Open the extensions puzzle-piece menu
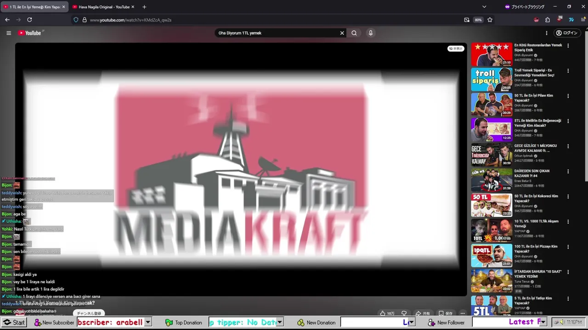Screen dimensions: 588x330 point(548,20)
